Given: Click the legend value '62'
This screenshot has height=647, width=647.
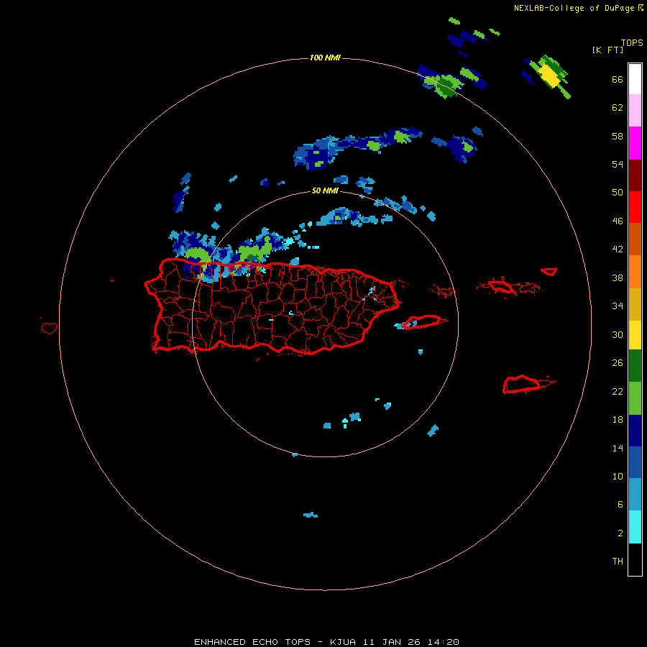Looking at the screenshot, I should [x=618, y=108].
